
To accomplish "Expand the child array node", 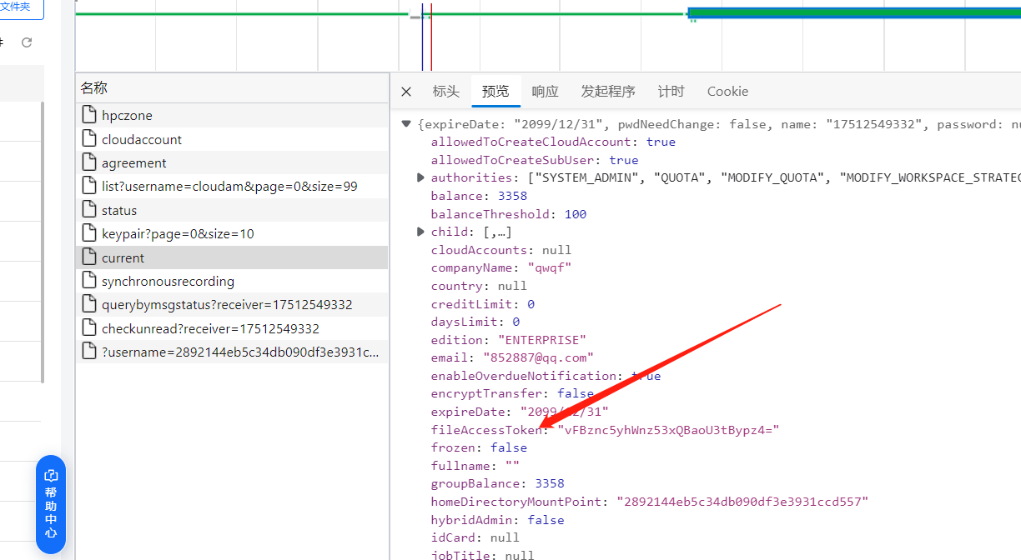I will coord(420,232).
